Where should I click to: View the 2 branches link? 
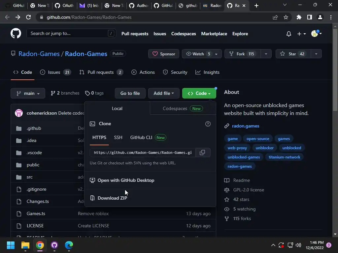click(x=65, y=93)
